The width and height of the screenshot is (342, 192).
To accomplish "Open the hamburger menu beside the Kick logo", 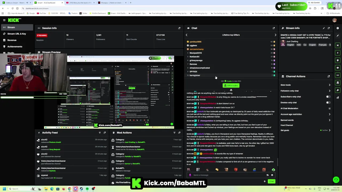I will pyautogui.click(x=4, y=20).
